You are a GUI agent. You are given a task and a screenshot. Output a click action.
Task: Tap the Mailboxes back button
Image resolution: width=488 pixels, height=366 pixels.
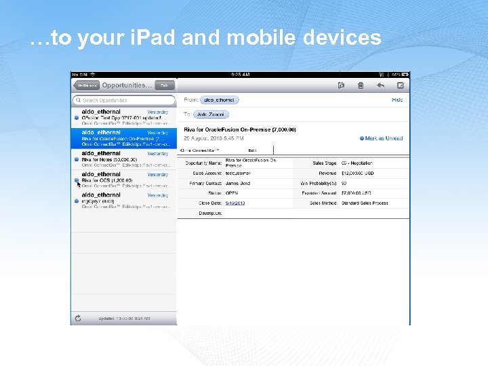pos(86,85)
